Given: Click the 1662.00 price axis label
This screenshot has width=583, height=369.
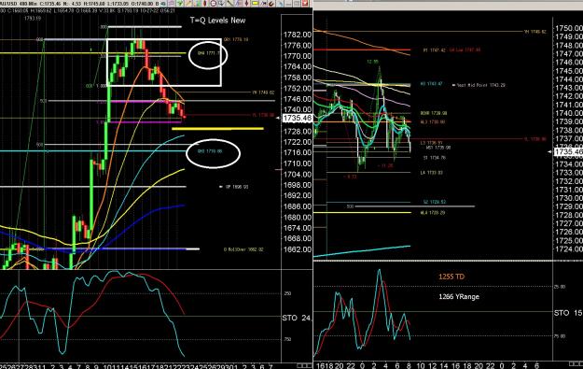Looking at the screenshot, I should tap(297, 249).
